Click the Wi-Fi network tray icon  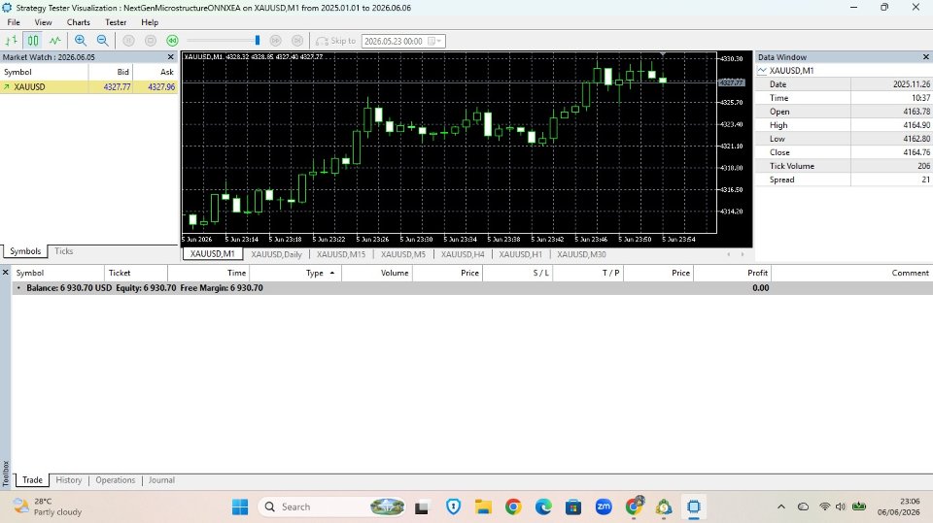(x=825, y=507)
